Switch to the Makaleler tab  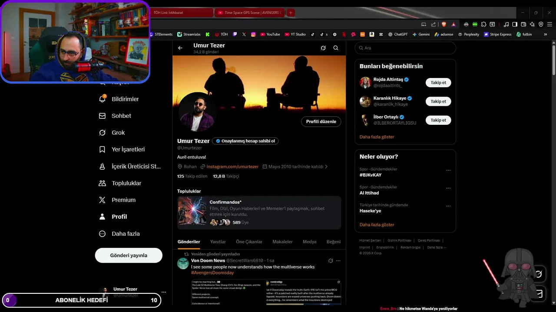click(282, 242)
